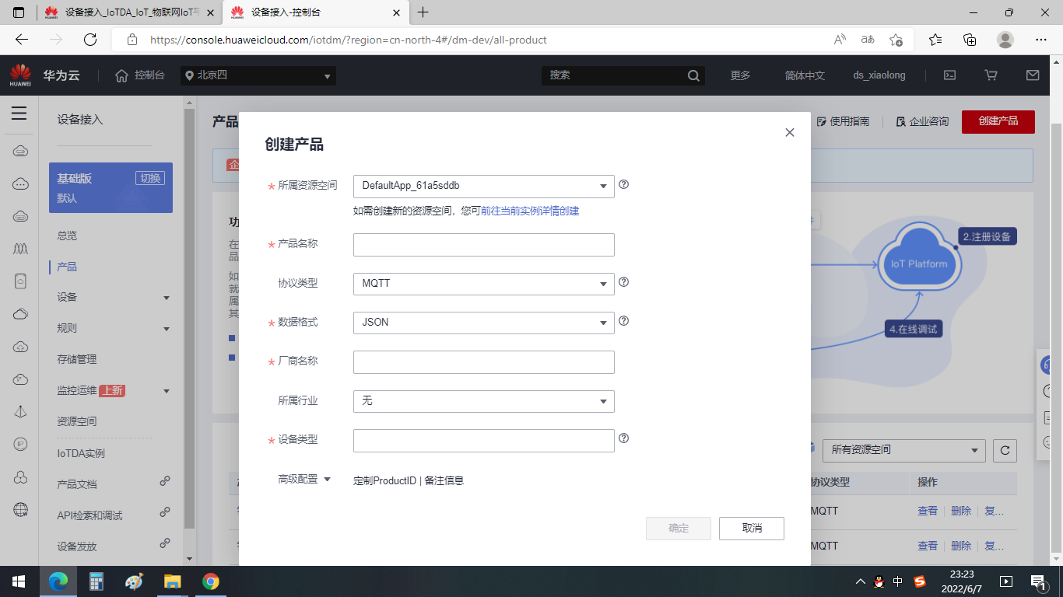Open the browser settings and more menu
1063x597 pixels.
point(1041,40)
